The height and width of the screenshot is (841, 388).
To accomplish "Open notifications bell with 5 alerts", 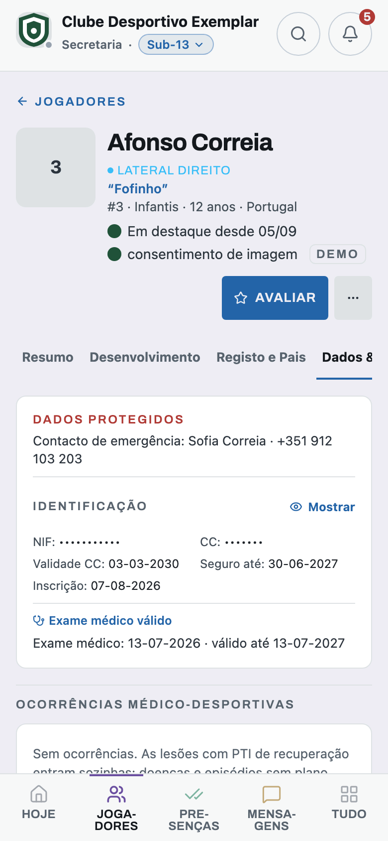I will 350,34.
